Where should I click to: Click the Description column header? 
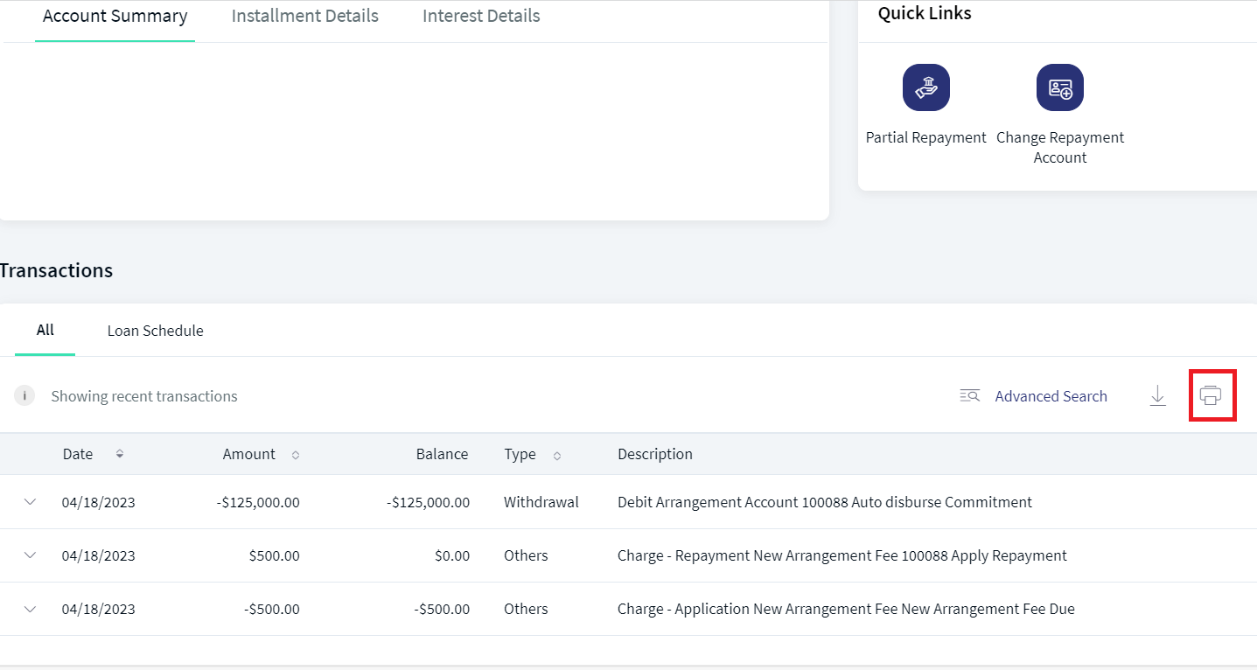tap(655, 454)
